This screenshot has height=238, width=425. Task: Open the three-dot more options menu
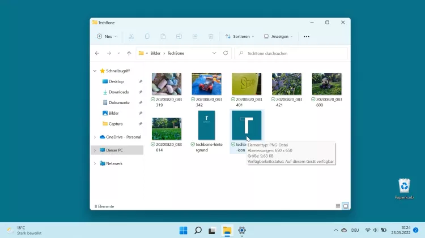click(307, 37)
